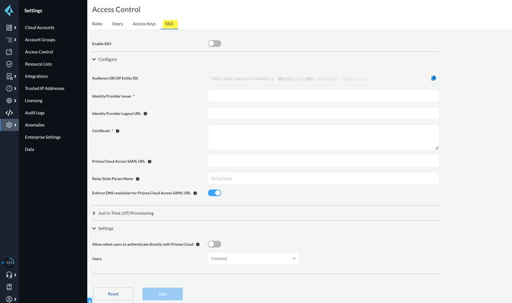This screenshot has width=512, height=303.
Task: Copy the Audience URI to clipboard
Action: point(433,78)
